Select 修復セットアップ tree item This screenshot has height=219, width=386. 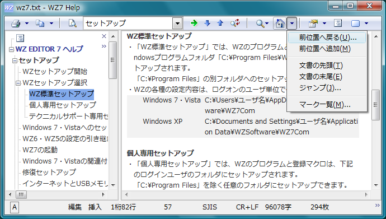(49, 172)
